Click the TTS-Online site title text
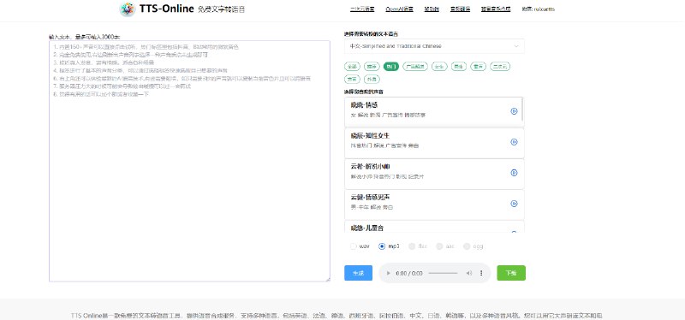Screen dimensions: 685x320 (x=166, y=9)
